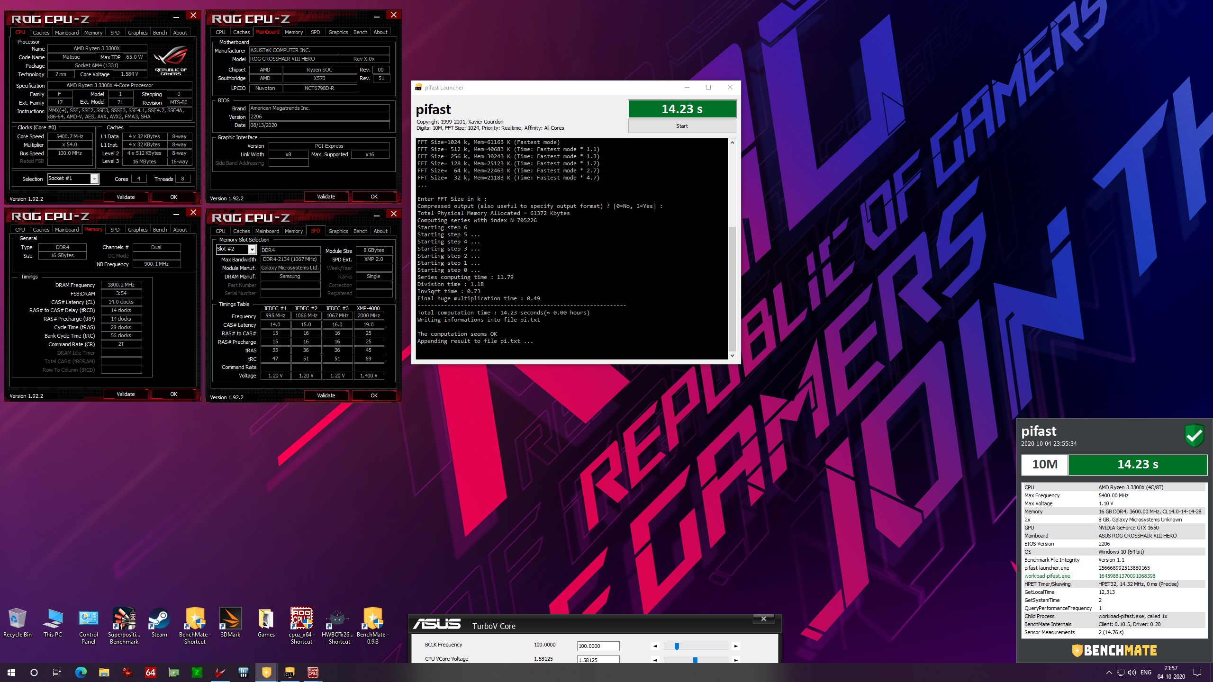Click the DRAM Frequency 1800.2 MHz value
The image size is (1213, 682).
click(121, 285)
